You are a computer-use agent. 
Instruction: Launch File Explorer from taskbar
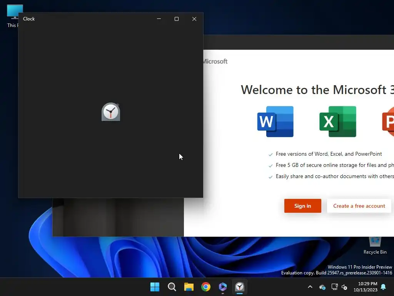[189, 287]
